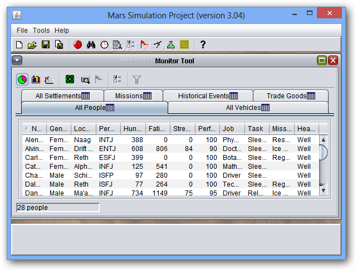Open the Science Tool flask icon

pos(171,44)
